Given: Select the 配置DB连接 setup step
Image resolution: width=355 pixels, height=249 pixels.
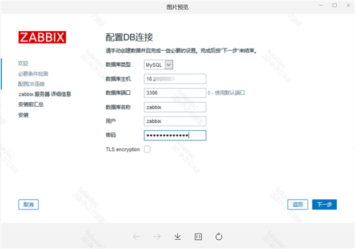Looking at the screenshot, I should tap(31, 84).
